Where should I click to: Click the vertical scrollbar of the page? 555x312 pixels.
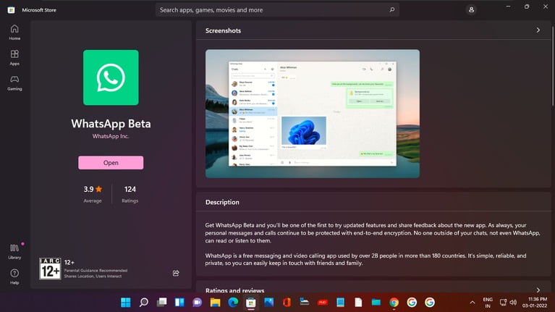pyautogui.click(x=553, y=67)
